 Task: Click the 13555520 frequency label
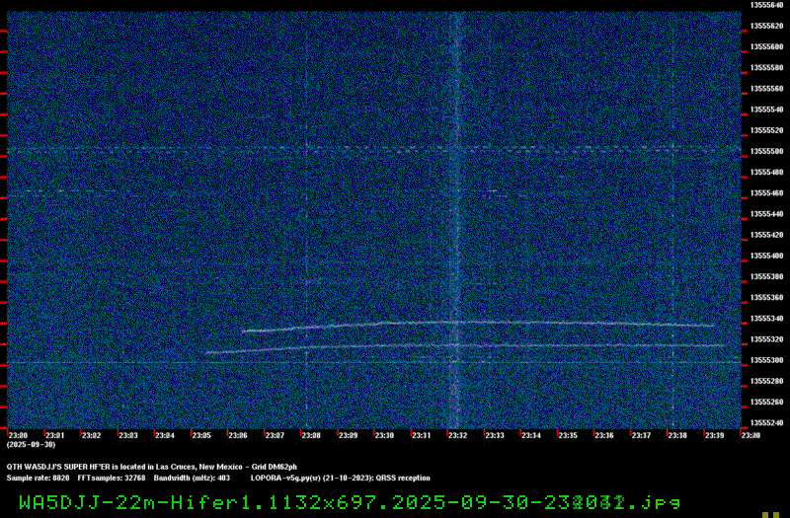click(766, 130)
